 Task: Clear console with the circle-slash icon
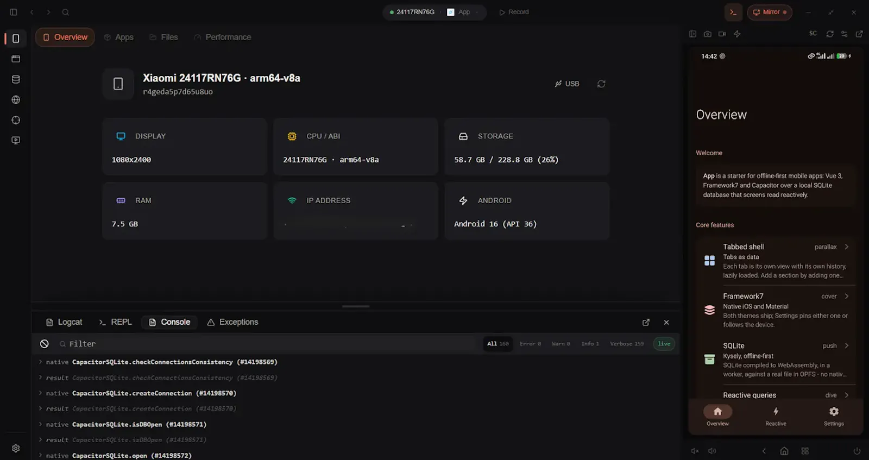(x=45, y=344)
